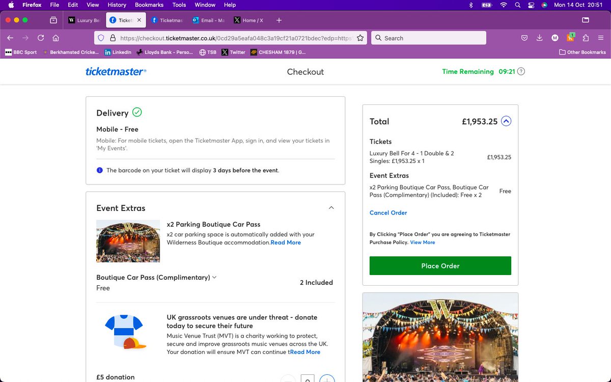Click the Firefox account profile icon
This screenshot has width=611, height=382.
pos(555,38)
